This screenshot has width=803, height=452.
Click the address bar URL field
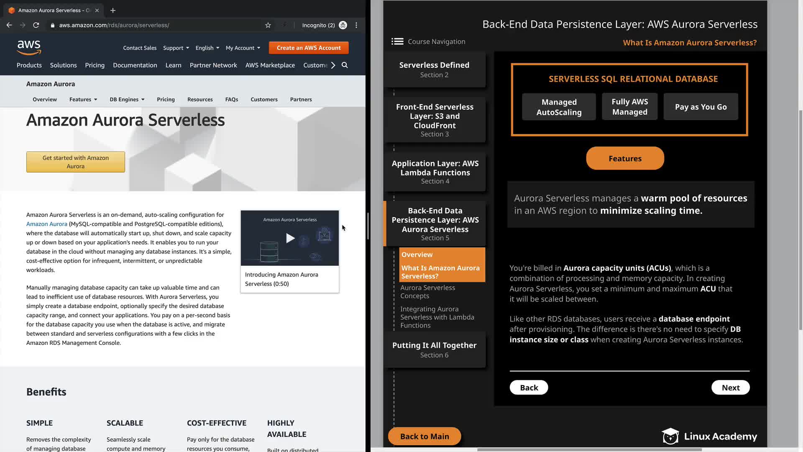[x=159, y=25]
